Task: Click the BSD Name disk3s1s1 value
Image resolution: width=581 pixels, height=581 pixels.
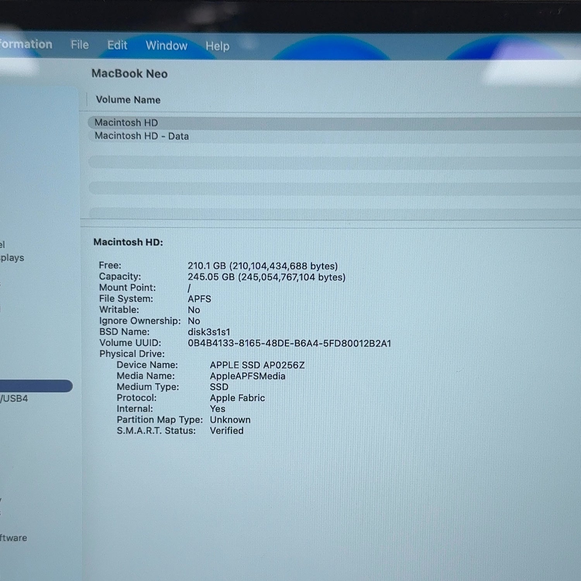Action: (209, 332)
